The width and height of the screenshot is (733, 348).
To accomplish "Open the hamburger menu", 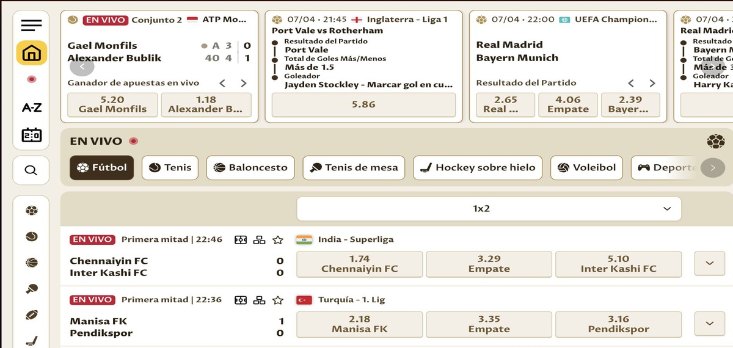I will coord(31,26).
